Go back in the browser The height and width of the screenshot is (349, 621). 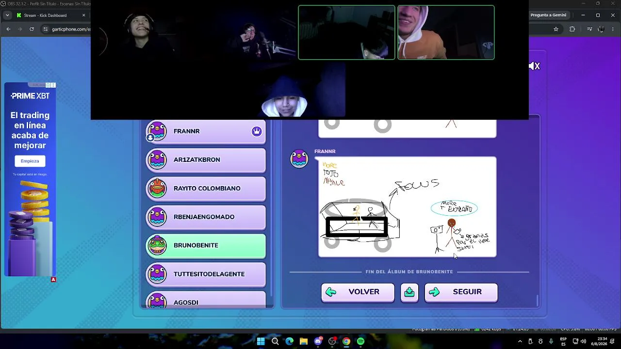point(8,29)
